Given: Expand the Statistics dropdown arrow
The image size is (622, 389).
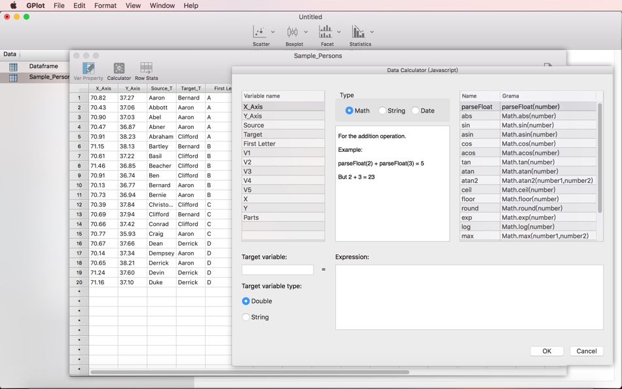Looking at the screenshot, I should 372,32.
